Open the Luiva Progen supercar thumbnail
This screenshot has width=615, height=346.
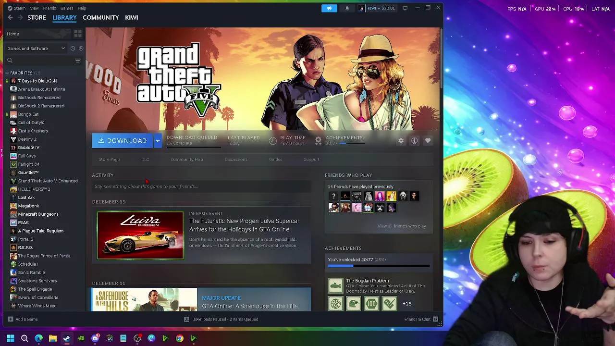pos(140,235)
